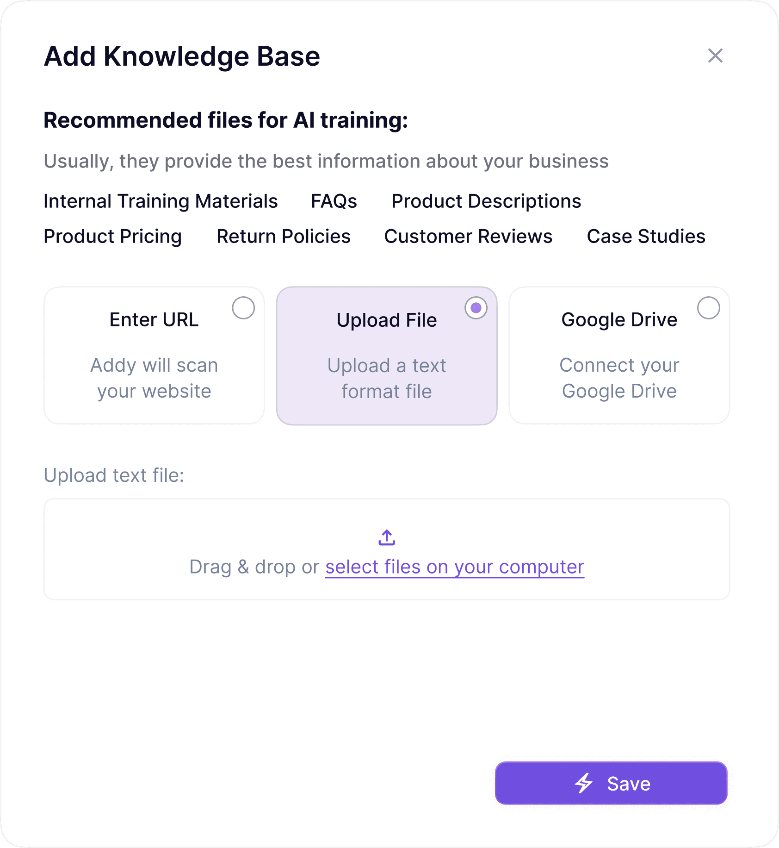The width and height of the screenshot is (779, 848).
Task: Click the upload arrow icon in the drop zone
Action: pos(387,537)
